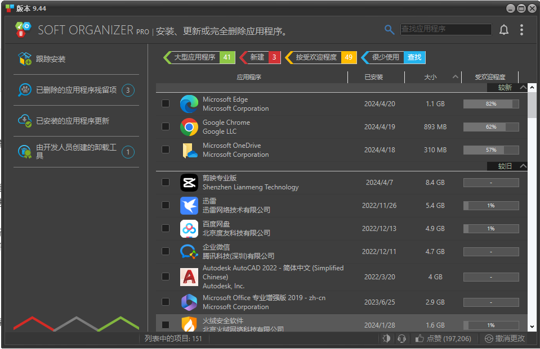
Task: Click the 查找 badge on 很少使用
Action: click(414, 57)
